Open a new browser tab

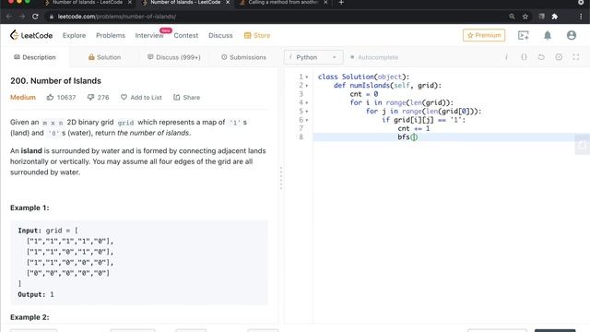tap(341, 3)
